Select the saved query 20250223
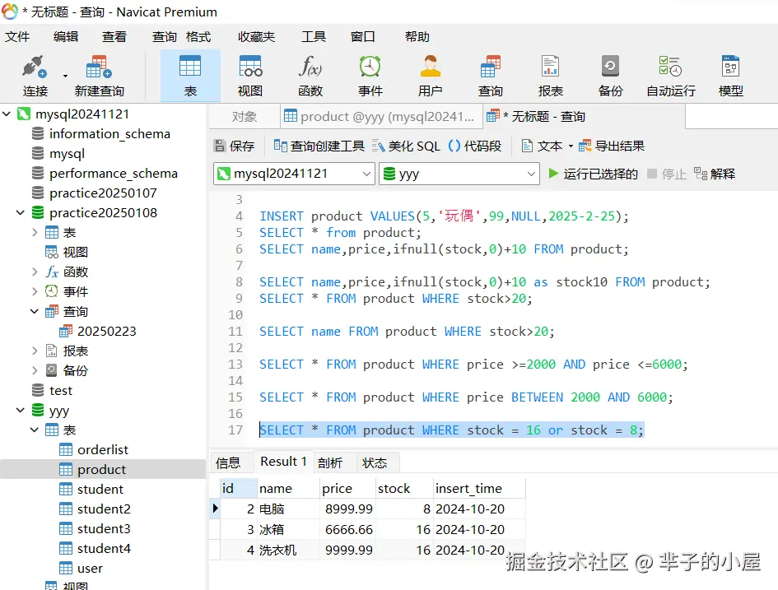The image size is (778, 590). (x=106, y=331)
